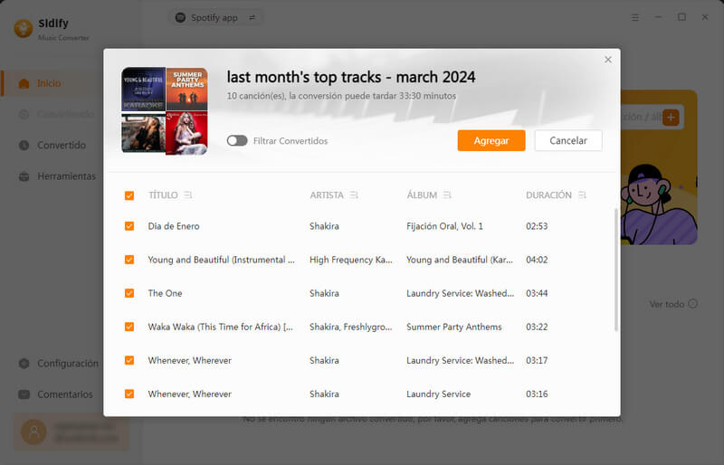The width and height of the screenshot is (724, 465).
Task: Click the TÍTULO column header
Action: click(163, 195)
